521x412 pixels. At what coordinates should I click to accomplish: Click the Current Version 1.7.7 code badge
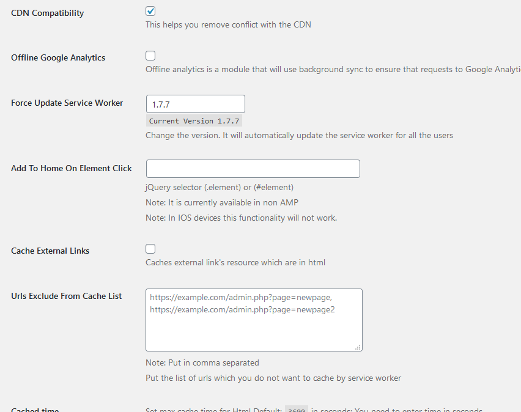click(x=194, y=121)
